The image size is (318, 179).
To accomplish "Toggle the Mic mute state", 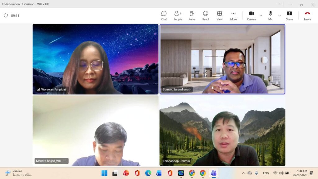I will (x=270, y=16).
